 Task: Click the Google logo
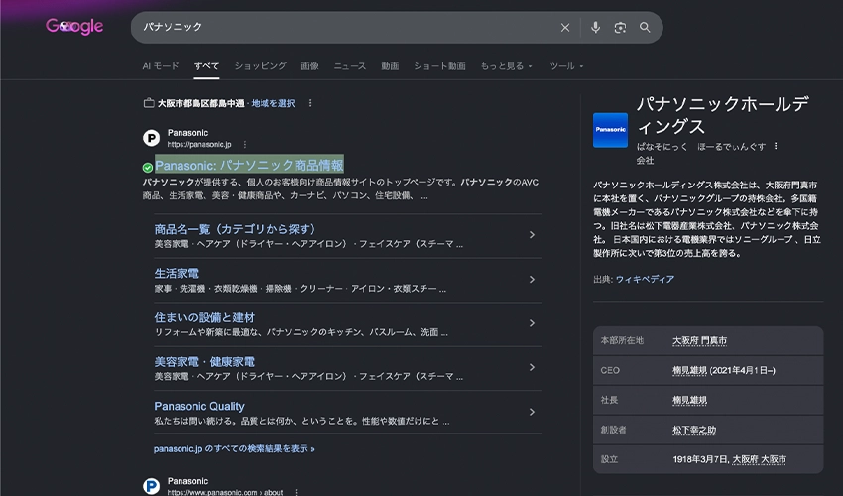click(x=74, y=26)
